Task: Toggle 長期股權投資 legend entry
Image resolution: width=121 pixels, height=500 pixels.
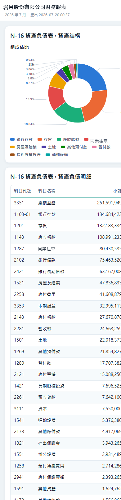Action: click(25, 154)
